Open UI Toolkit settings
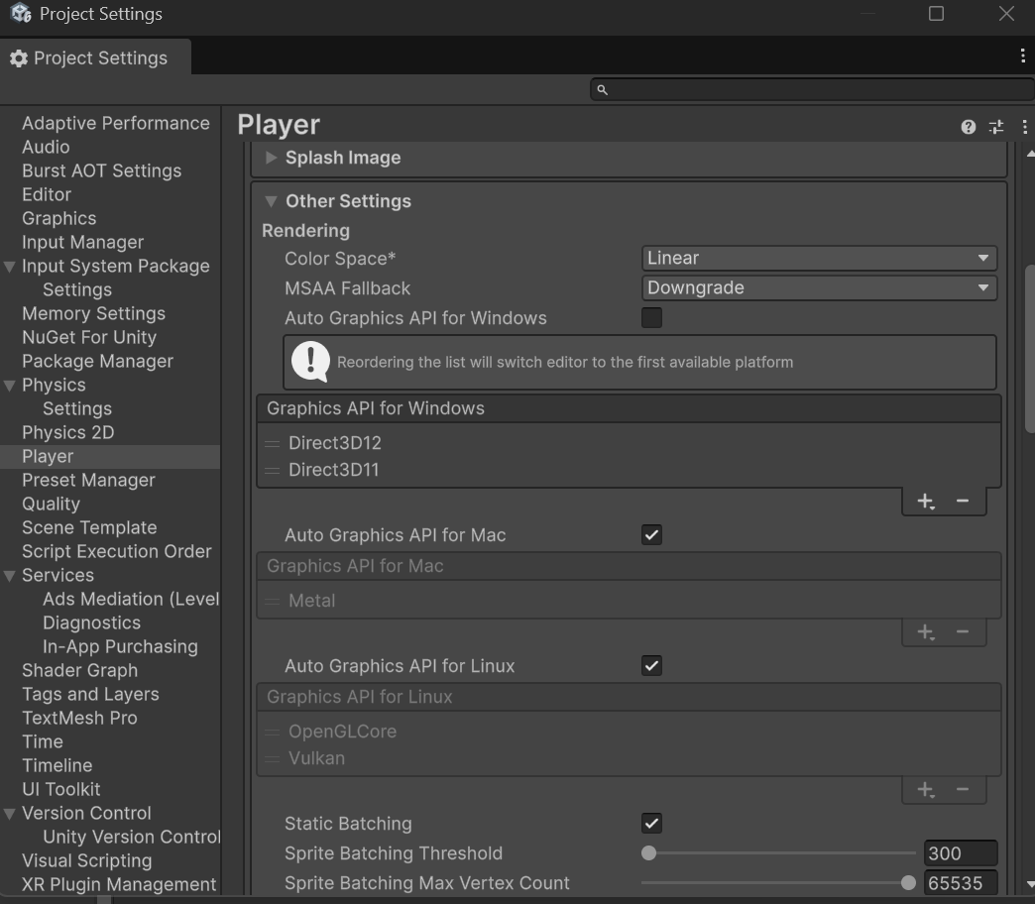Screen dimensions: 1035x904 point(60,789)
